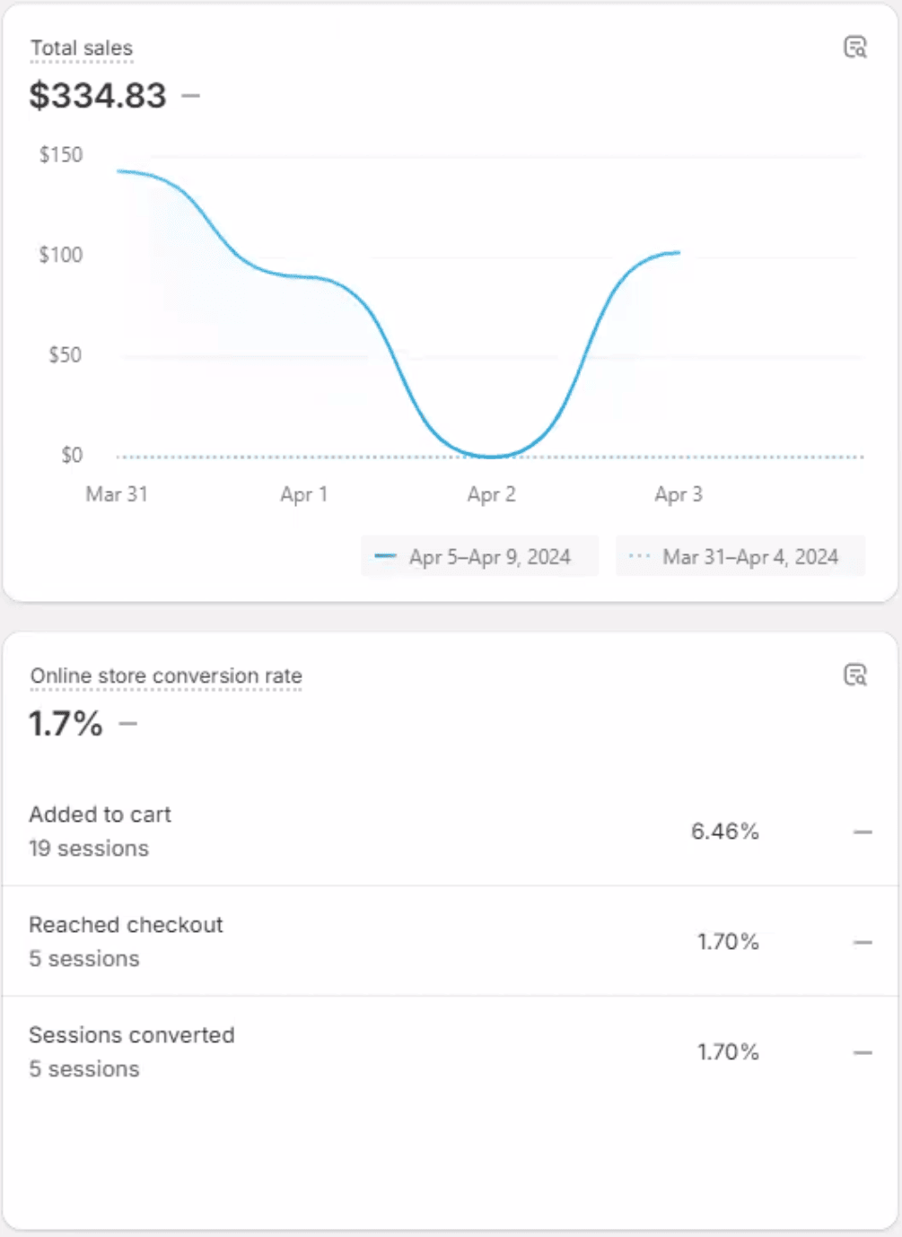Click the Total sales heading link
902x1237 pixels.
(x=82, y=48)
